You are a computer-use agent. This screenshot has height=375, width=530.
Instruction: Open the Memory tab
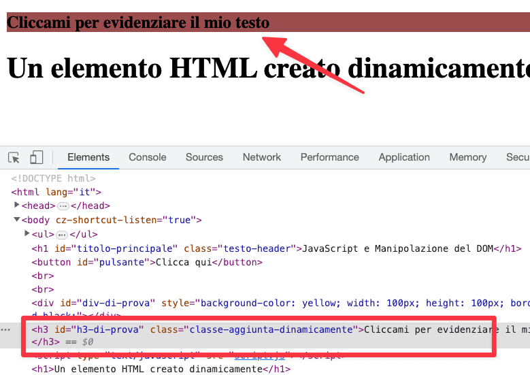coord(468,157)
